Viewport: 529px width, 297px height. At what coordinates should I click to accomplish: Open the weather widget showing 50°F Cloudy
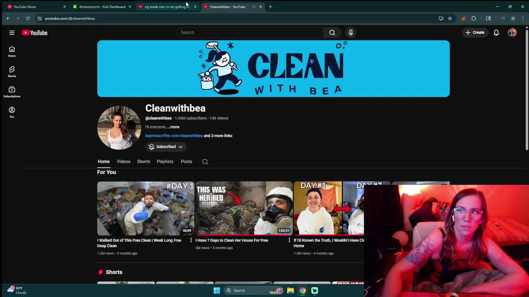(x=17, y=290)
